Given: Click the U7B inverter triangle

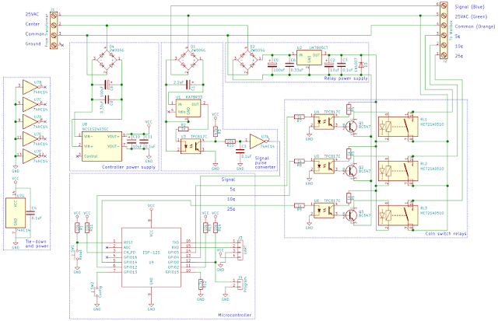Looking at the screenshot, I should tap(30, 87).
